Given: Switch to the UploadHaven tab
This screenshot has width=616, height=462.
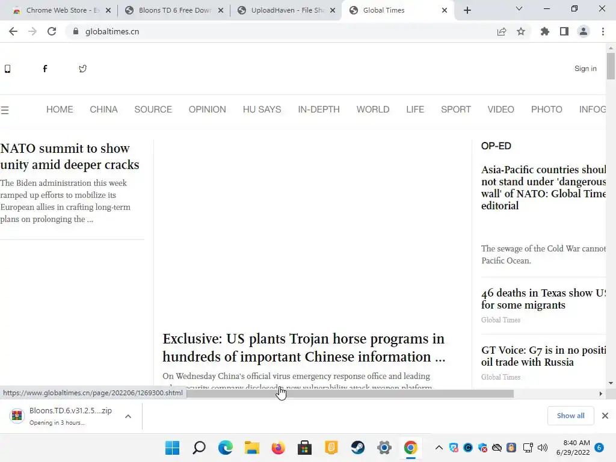Looking at the screenshot, I should [x=286, y=10].
